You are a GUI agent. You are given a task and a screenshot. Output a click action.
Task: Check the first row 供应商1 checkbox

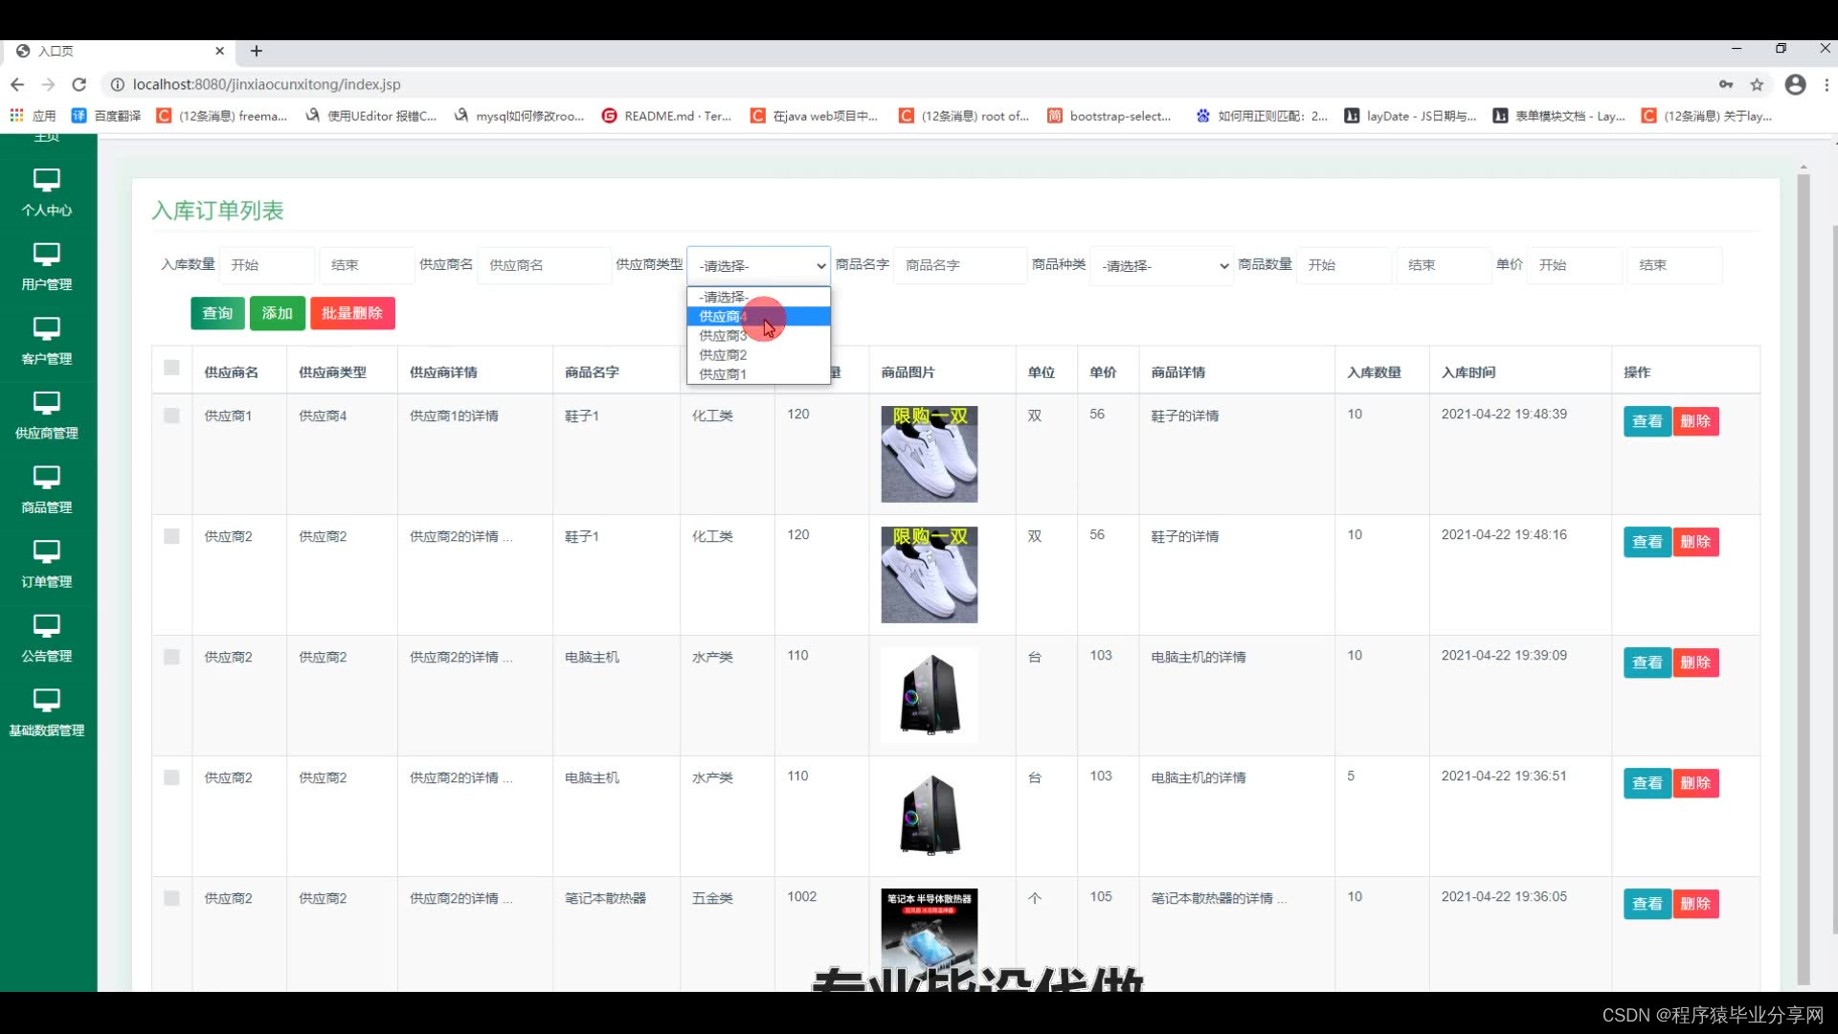[x=171, y=416]
